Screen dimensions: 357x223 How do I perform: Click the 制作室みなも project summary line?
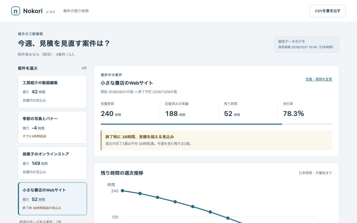pos(46,54)
